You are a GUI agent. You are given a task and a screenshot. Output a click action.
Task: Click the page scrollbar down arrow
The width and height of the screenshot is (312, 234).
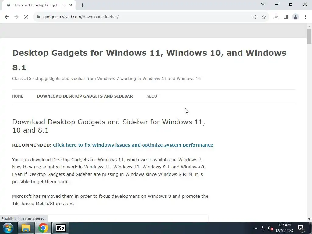coord(309,219)
